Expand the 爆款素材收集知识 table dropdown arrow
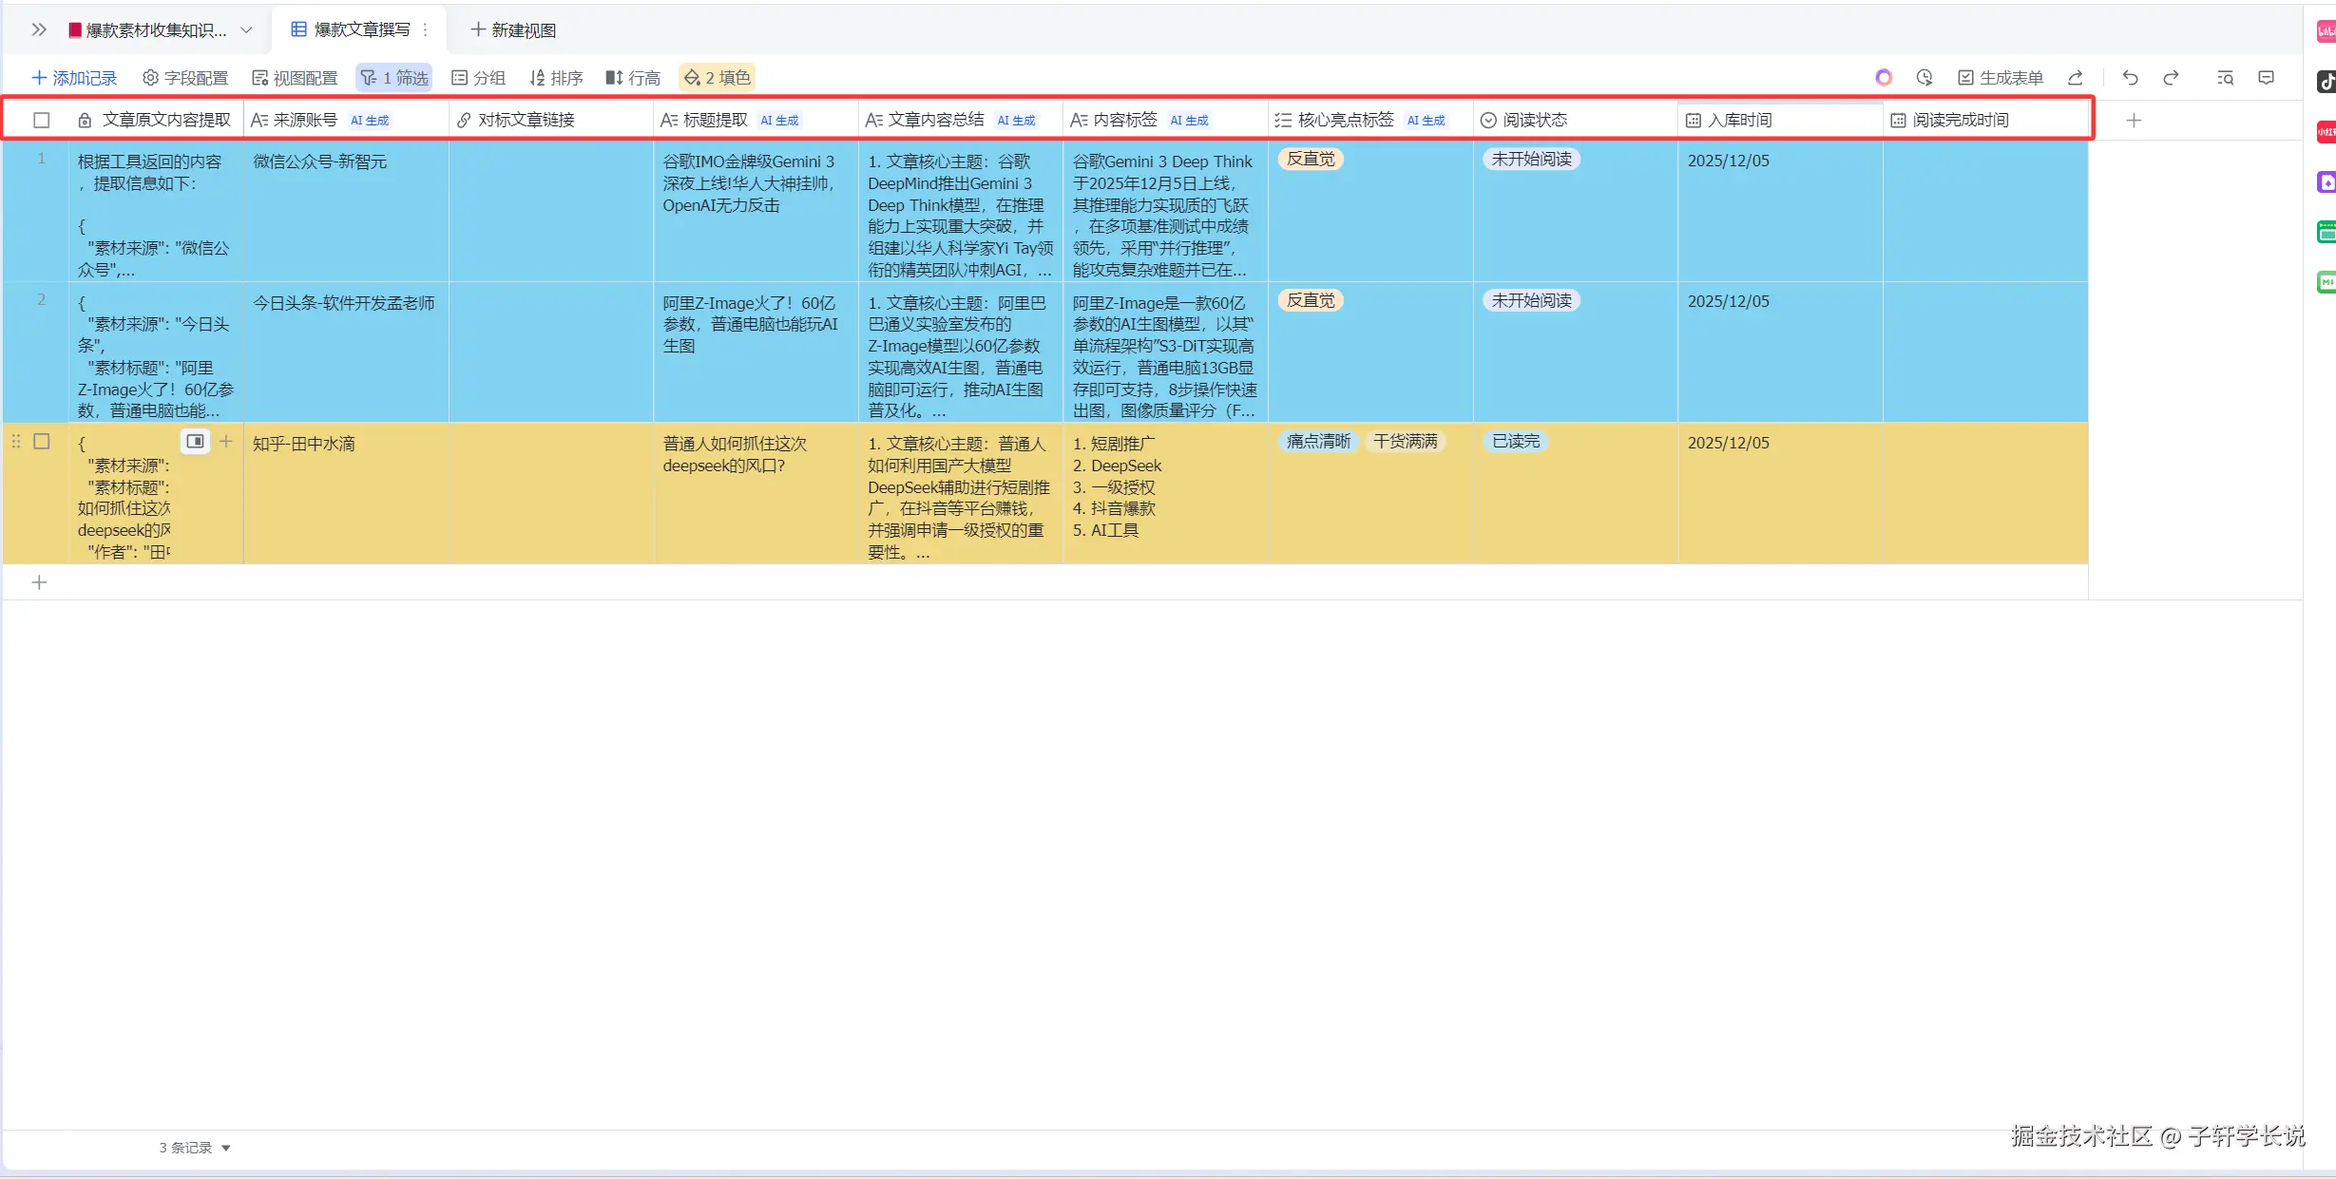 [x=246, y=30]
